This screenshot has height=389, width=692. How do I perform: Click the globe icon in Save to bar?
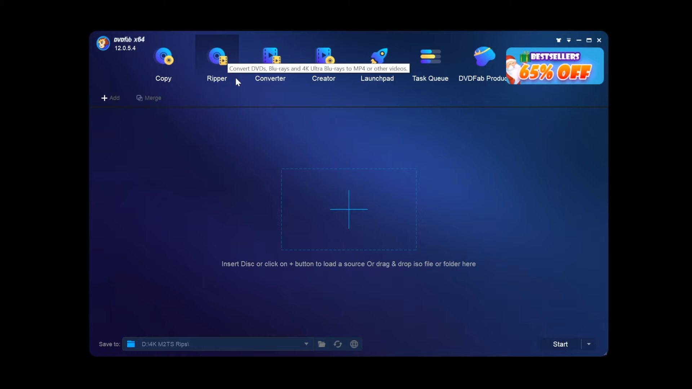[x=354, y=344]
